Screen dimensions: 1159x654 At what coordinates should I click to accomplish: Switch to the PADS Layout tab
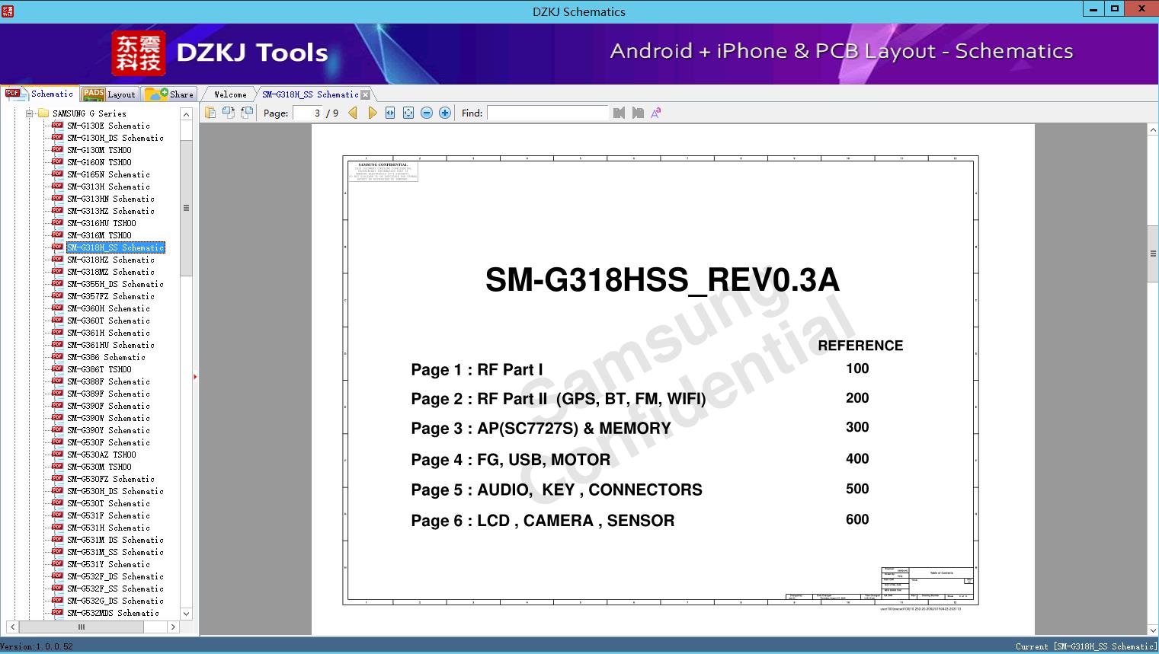point(109,94)
